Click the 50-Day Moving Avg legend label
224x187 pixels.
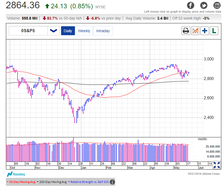click(21, 182)
